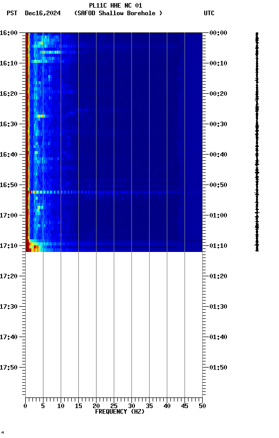The width and height of the screenshot is (279, 438).
Task: Click the 0 Hz frequency axis label
Action: [25, 406]
